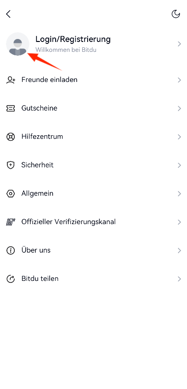Click the Allgemein hexagon settings icon
This screenshot has height=389, width=187.
pos(11,194)
